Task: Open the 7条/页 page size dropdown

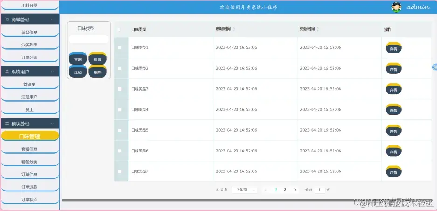Action: [244, 190]
